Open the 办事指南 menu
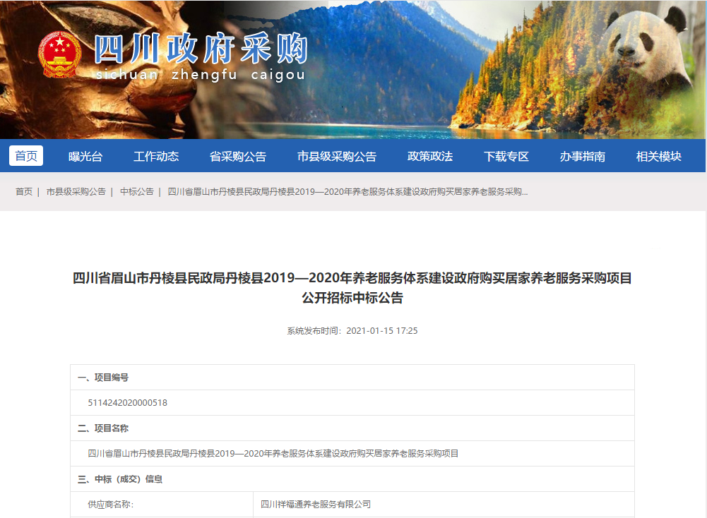Screen dimensions: 707x518 [584, 155]
